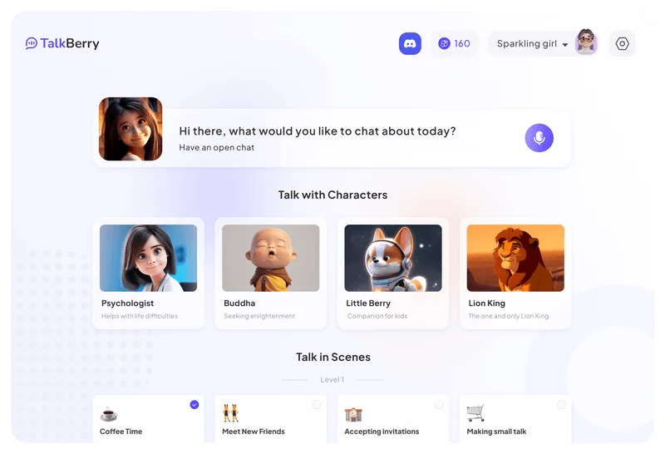Open the Discord community button
665x454 pixels.
point(410,44)
